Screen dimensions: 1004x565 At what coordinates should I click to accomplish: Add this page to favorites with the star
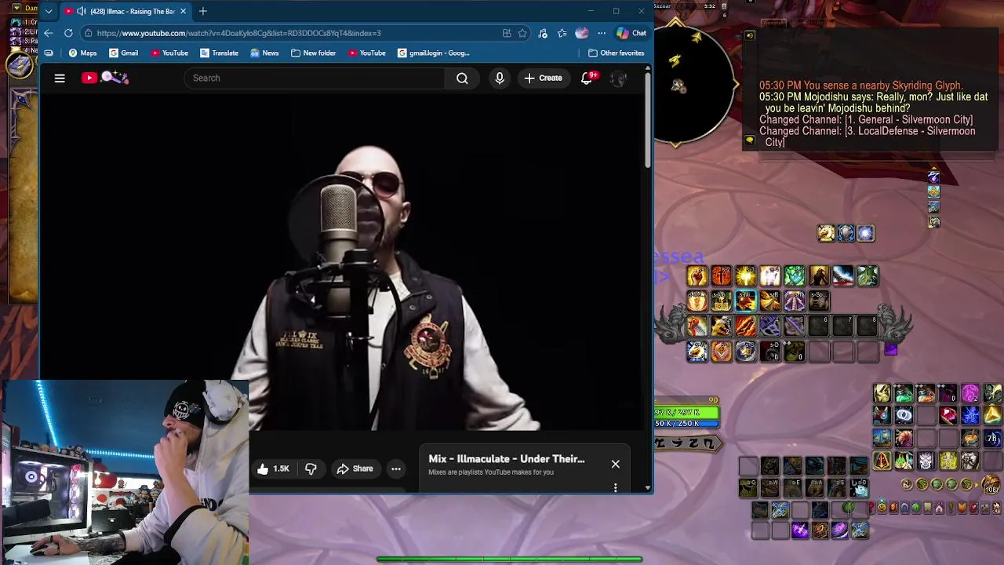522,33
